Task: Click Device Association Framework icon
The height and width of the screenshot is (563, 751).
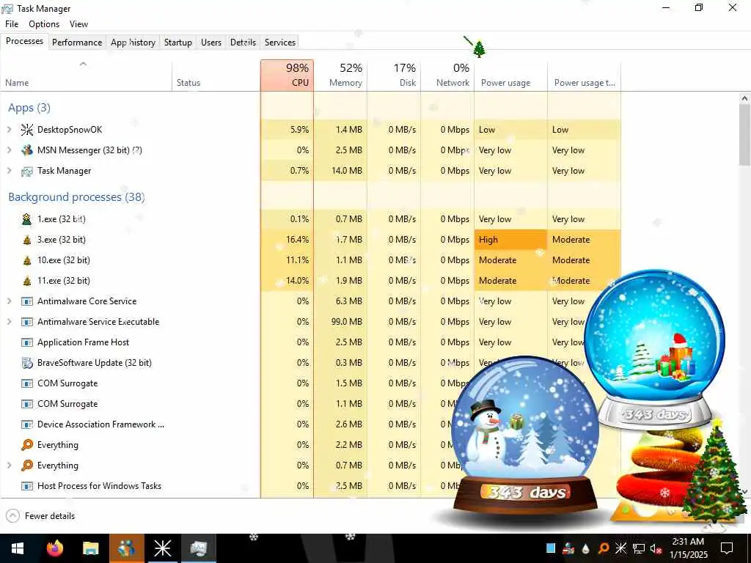Action: point(27,424)
